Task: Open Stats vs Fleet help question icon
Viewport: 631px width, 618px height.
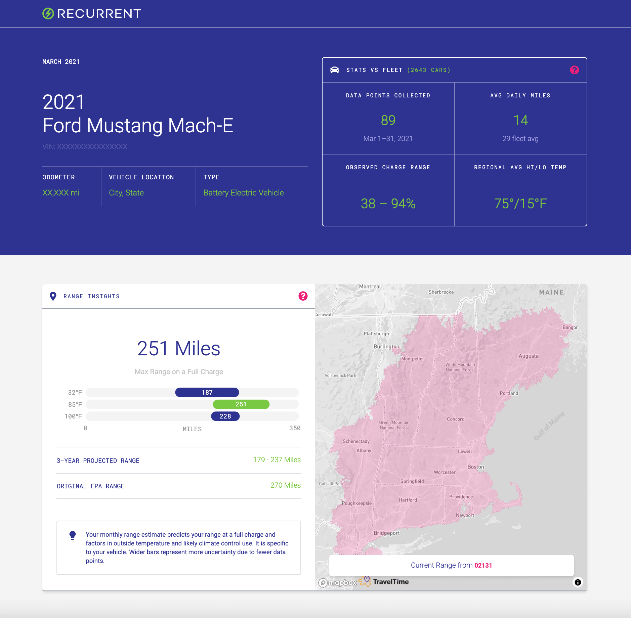Action: pyautogui.click(x=574, y=70)
